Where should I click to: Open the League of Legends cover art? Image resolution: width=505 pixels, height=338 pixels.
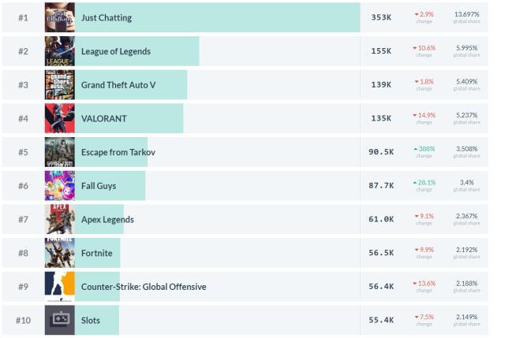(60, 51)
